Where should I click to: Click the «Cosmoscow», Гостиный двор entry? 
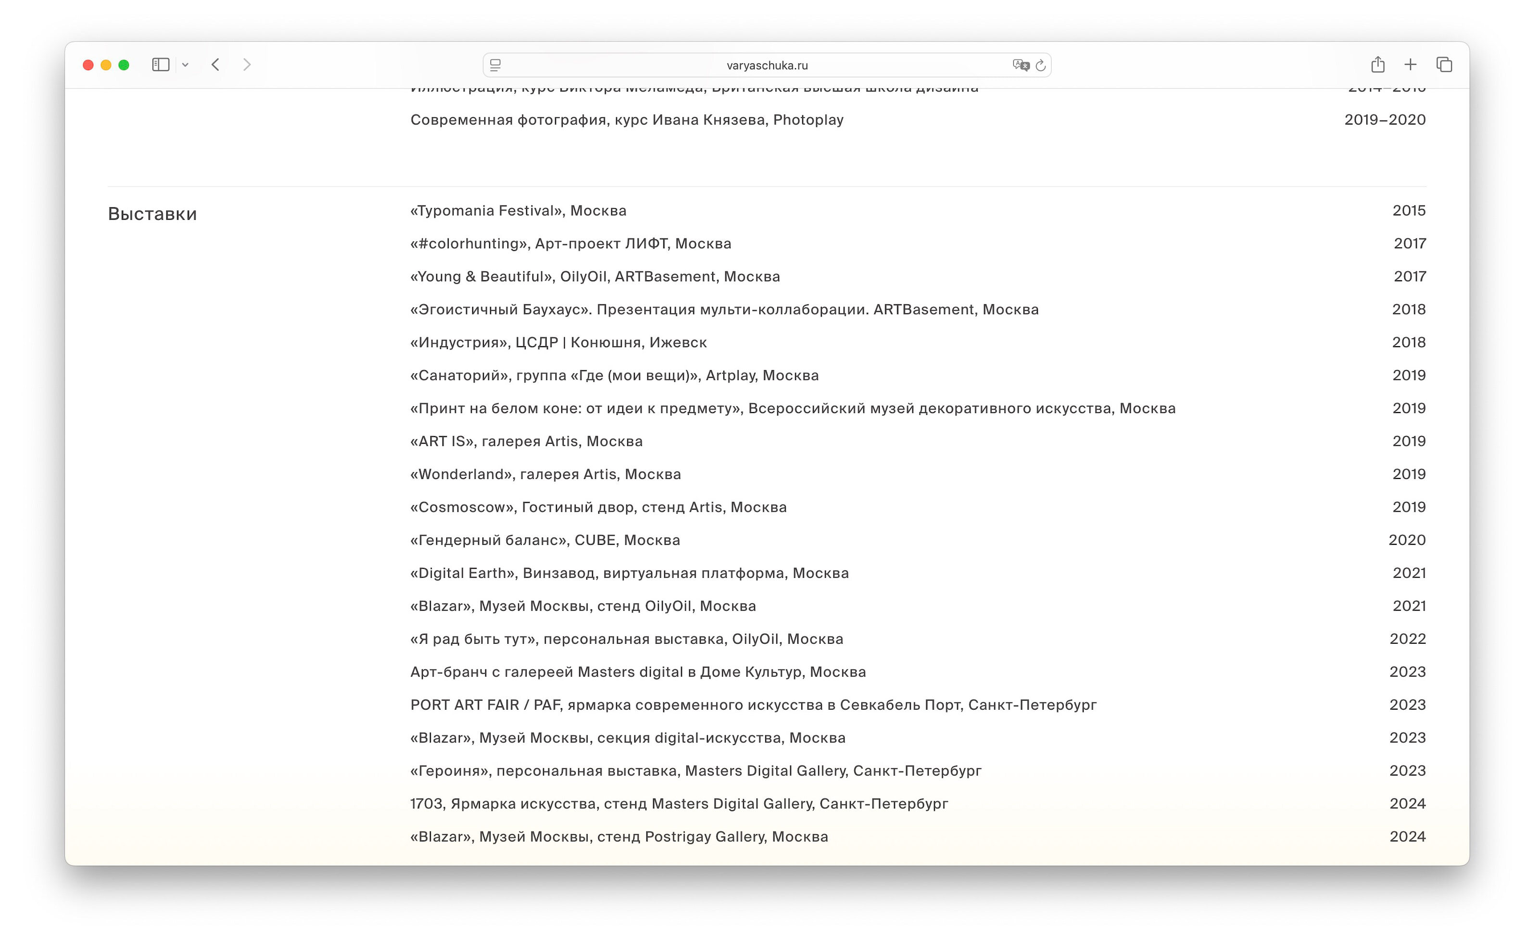click(x=598, y=507)
